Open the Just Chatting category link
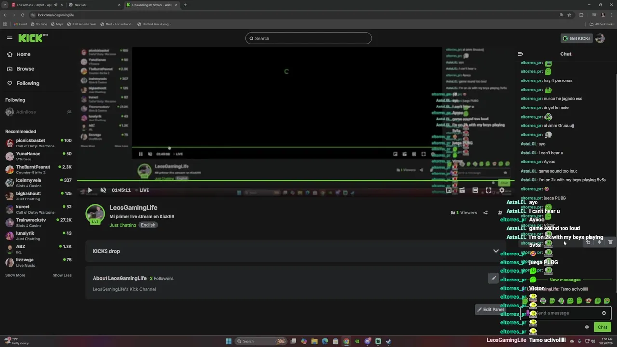 click(x=122, y=225)
